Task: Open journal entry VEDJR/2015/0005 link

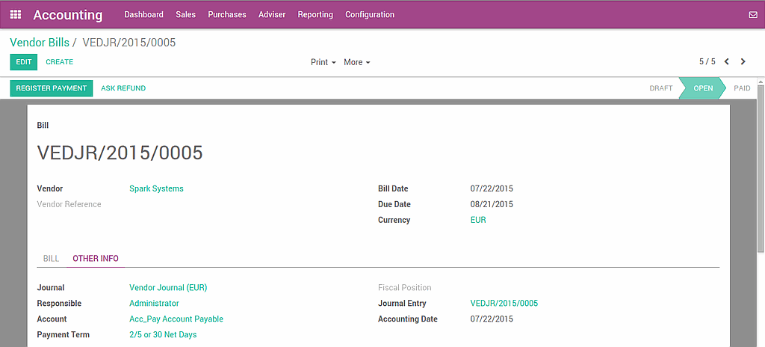Action: click(504, 304)
